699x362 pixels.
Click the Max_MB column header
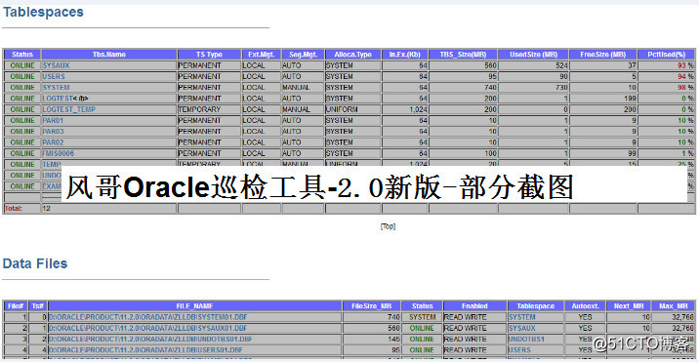pos(673,306)
